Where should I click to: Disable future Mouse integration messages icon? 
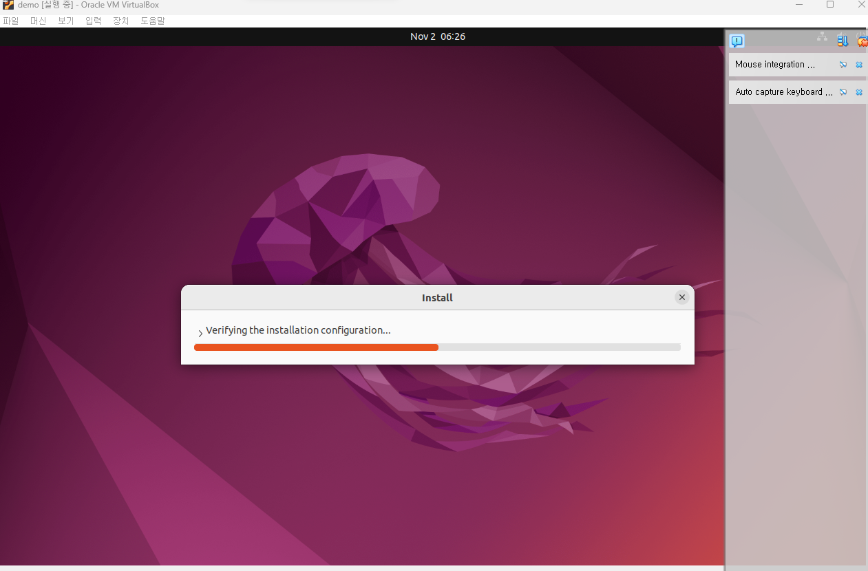click(x=843, y=65)
